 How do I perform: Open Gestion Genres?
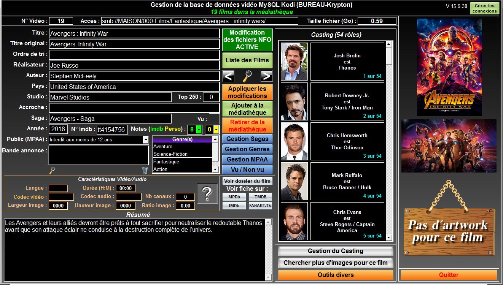coord(247,149)
